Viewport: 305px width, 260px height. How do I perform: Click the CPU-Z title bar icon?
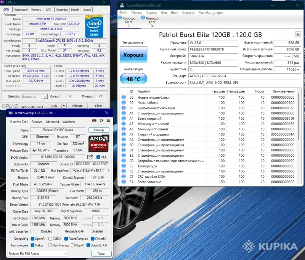click(x=2, y=2)
